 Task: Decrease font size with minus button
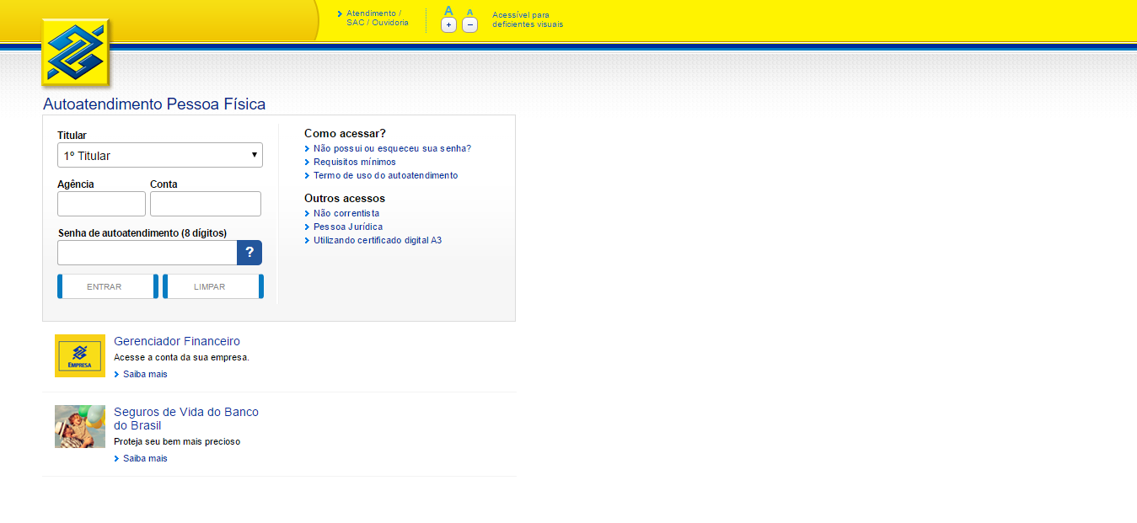[470, 25]
